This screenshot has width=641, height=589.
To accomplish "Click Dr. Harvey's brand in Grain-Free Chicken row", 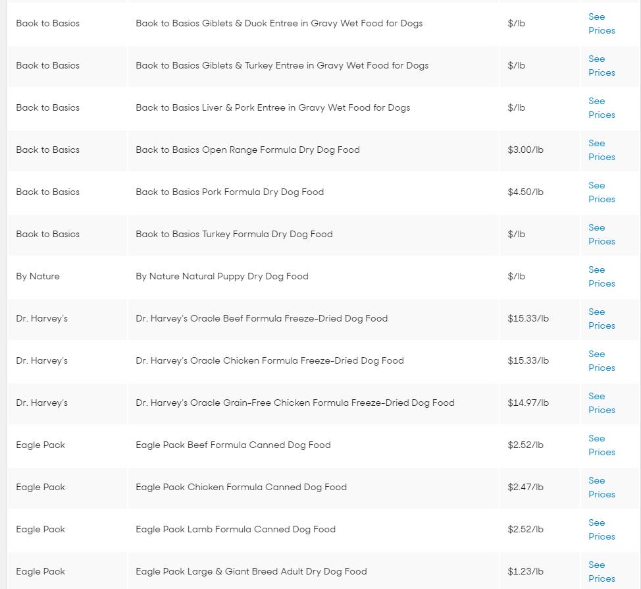I will (x=41, y=403).
